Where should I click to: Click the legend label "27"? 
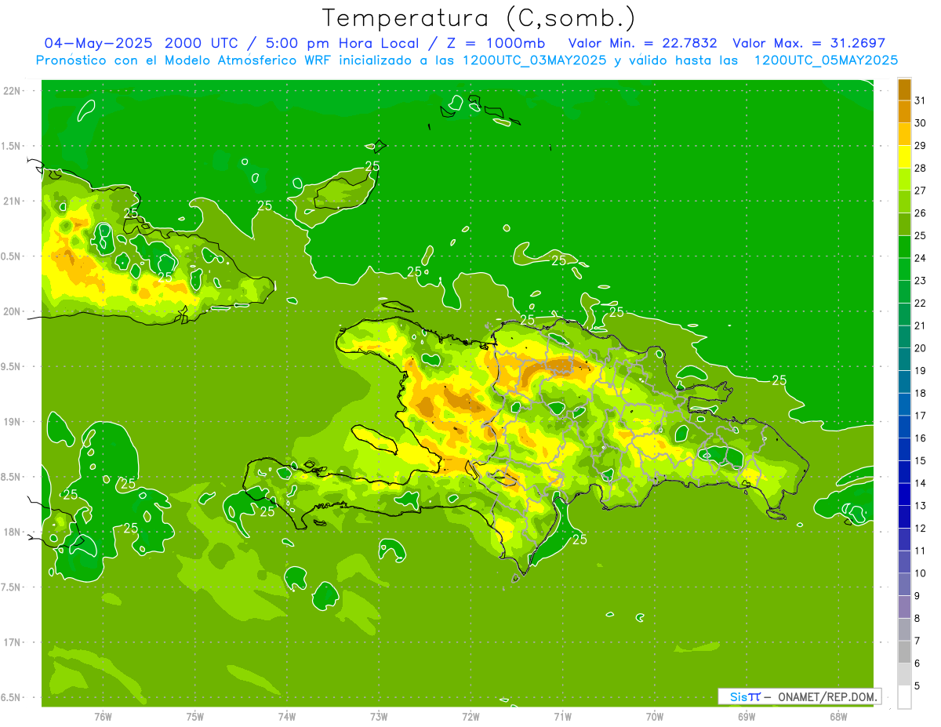[x=920, y=191]
